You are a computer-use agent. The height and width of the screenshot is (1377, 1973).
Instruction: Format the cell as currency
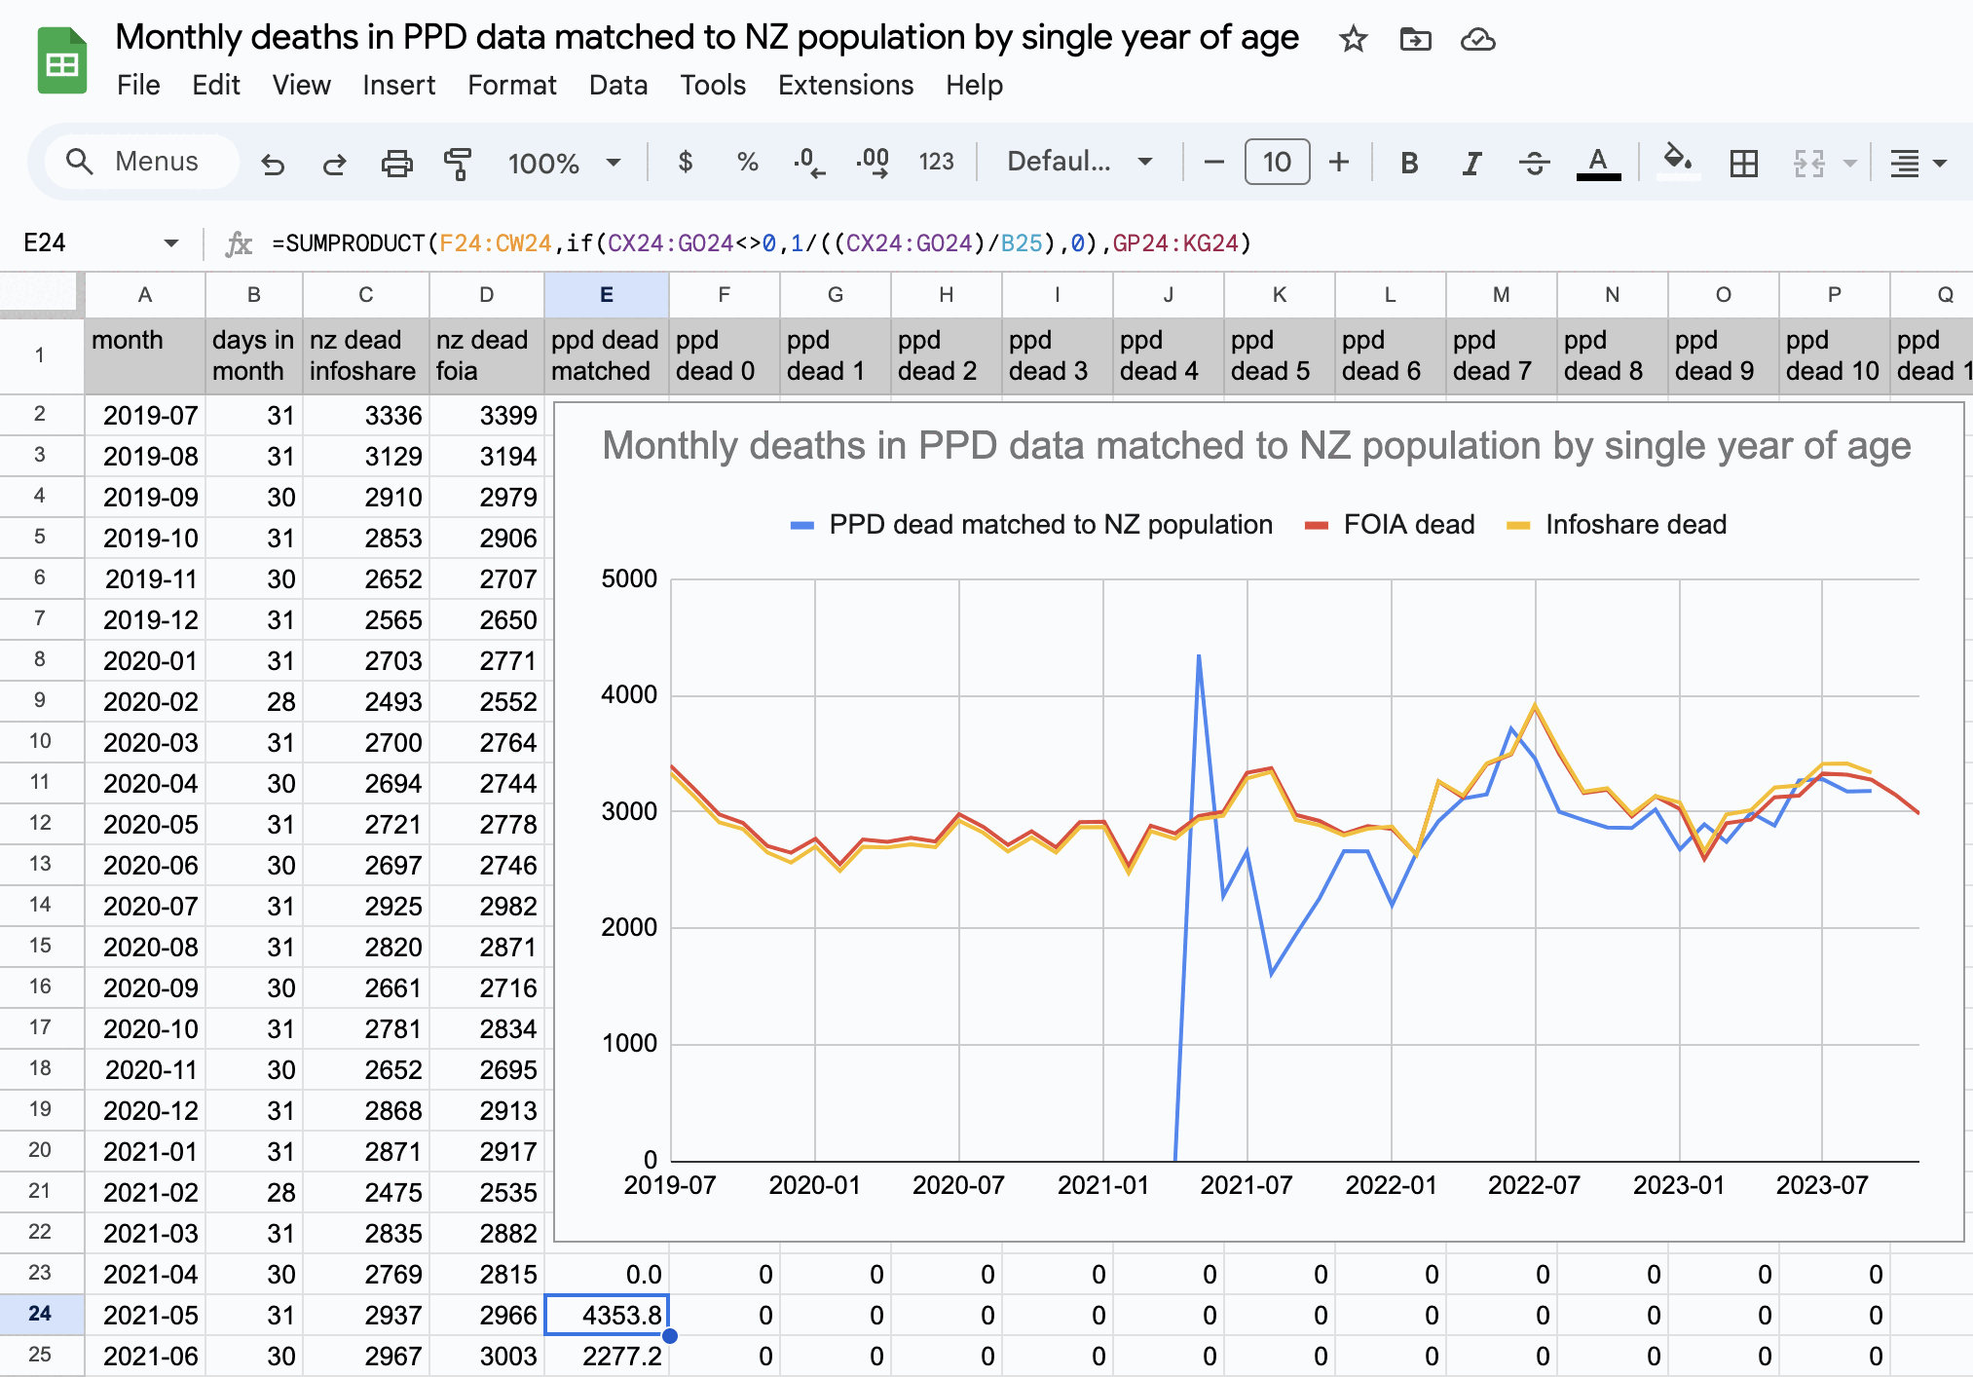685,162
